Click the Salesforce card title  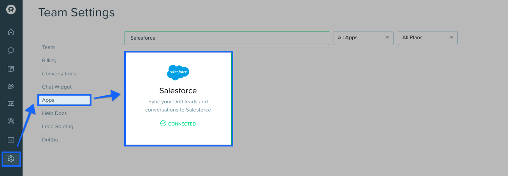pyautogui.click(x=178, y=91)
